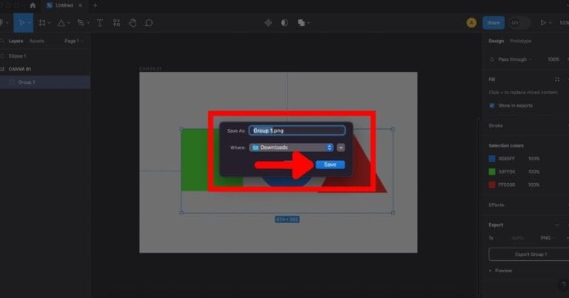The height and width of the screenshot is (298, 569).
Task: Click the layer opacity 100% value
Action: [553, 59]
